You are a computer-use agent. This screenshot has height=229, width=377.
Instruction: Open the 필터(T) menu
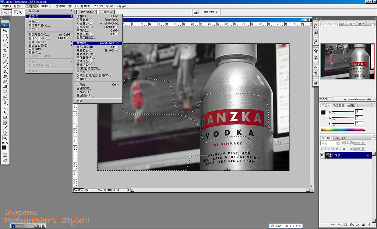[x=73, y=6]
